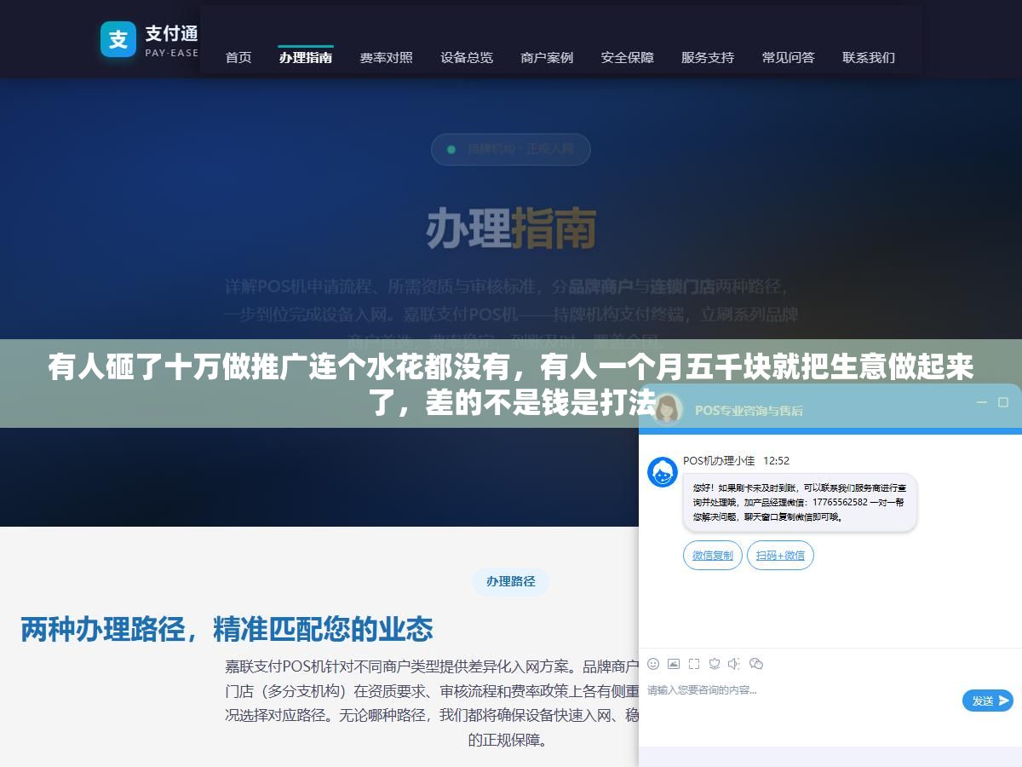Image resolution: width=1022 pixels, height=767 pixels.
Task: Click the 办理指南 hero heading
Action: click(x=511, y=228)
